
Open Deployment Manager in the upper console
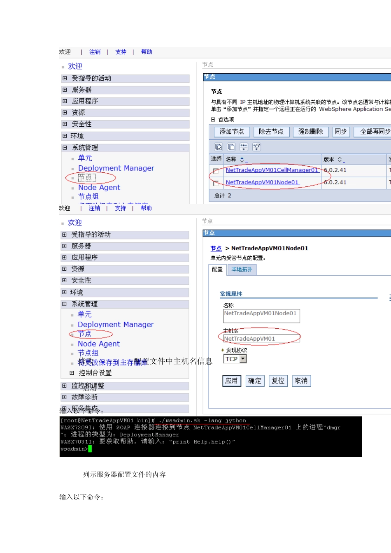[x=116, y=168]
